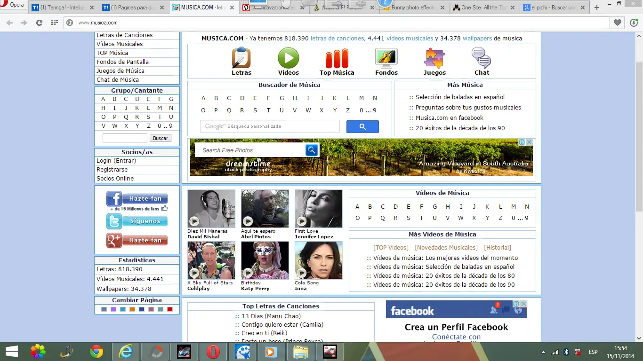
Task: Click the blue Google search magnifier button
Action: (x=362, y=126)
